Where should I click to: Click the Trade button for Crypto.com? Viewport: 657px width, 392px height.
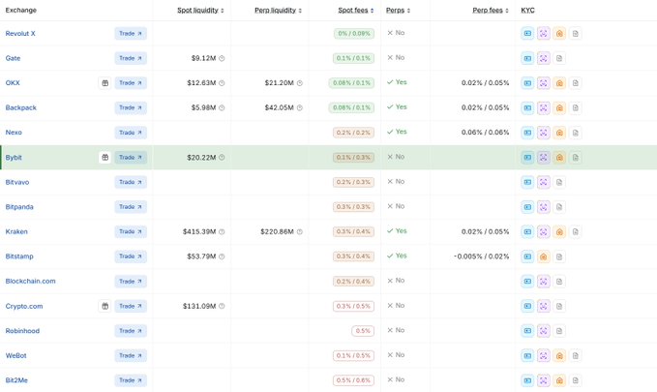coord(131,306)
